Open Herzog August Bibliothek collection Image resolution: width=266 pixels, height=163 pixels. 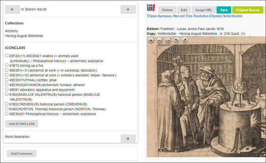(24, 36)
